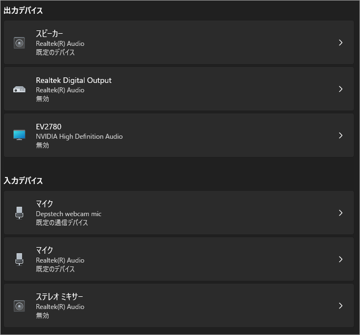Image resolution: width=360 pixels, height=335 pixels.
Task: Open Realtek マイク row chevron arrow
Action: (341, 259)
